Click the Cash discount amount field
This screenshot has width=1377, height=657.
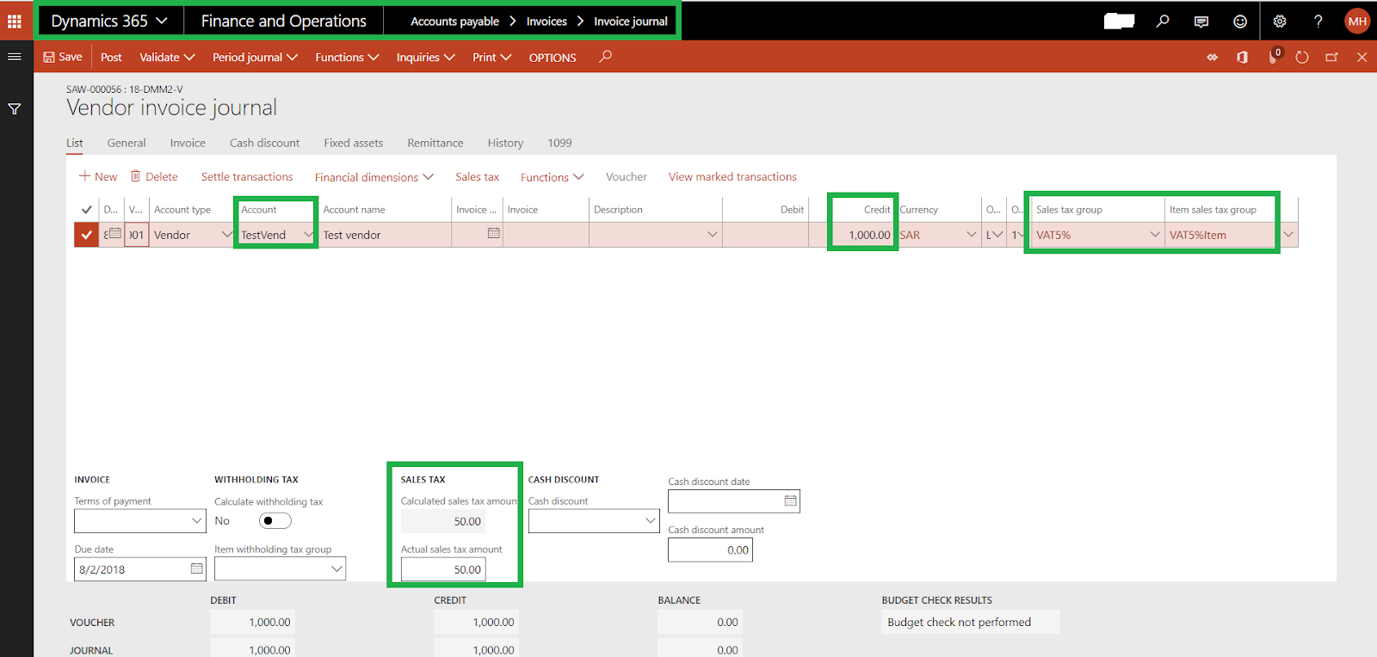pyautogui.click(x=710, y=550)
